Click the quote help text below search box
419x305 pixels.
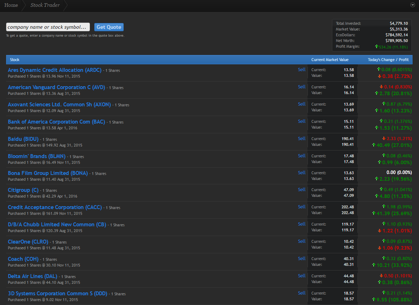(x=65, y=36)
